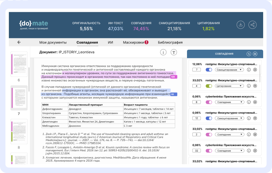The image size is (272, 173).
Task: Open the lines menu icon for match 32
Action: pyautogui.click(x=255, y=151)
